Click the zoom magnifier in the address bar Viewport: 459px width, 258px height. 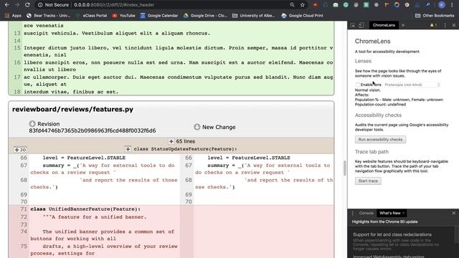[292, 5]
